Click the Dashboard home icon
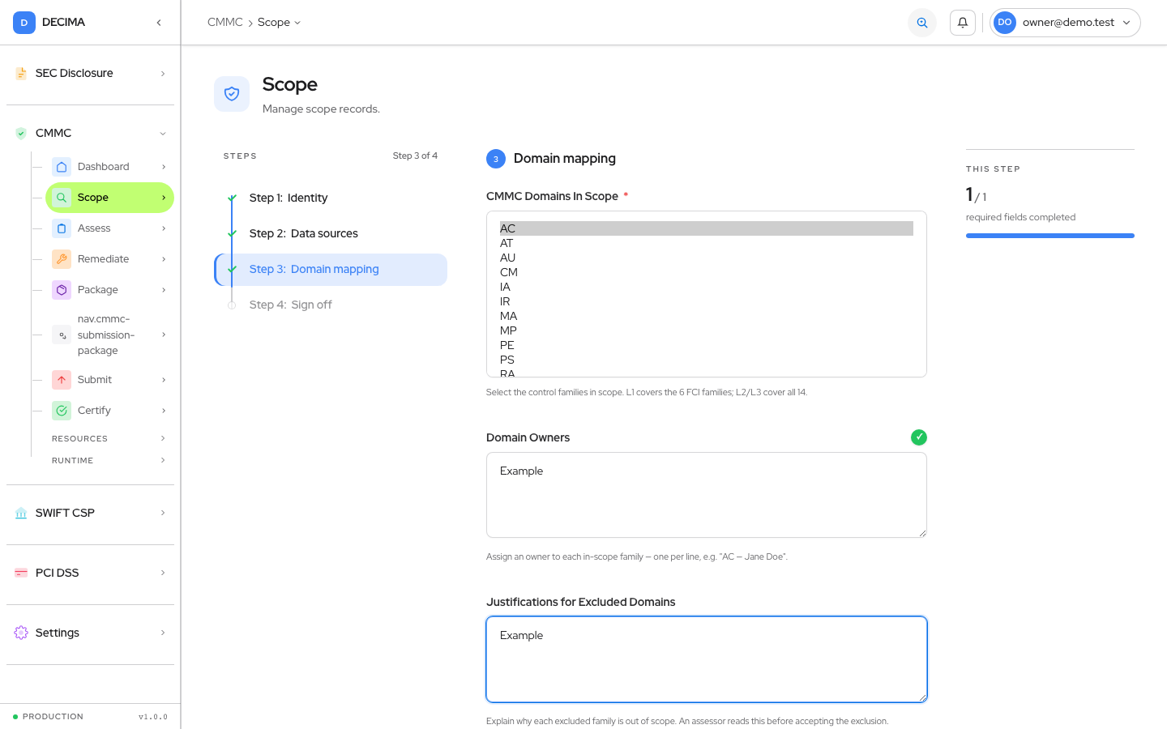 [x=62, y=167]
